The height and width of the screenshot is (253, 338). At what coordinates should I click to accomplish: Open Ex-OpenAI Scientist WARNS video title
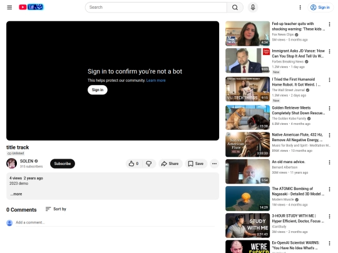tap(295, 246)
